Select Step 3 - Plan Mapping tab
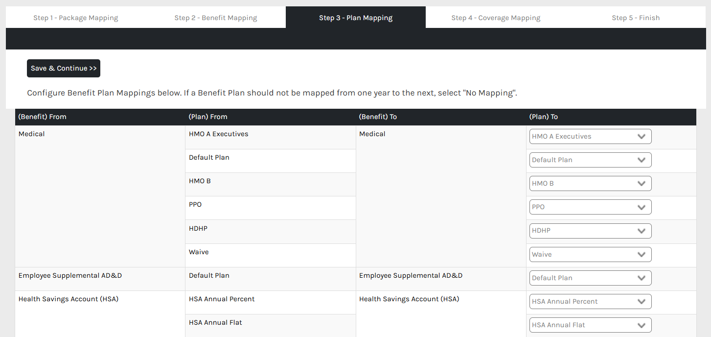Image resolution: width=711 pixels, height=337 pixels. pos(356,18)
